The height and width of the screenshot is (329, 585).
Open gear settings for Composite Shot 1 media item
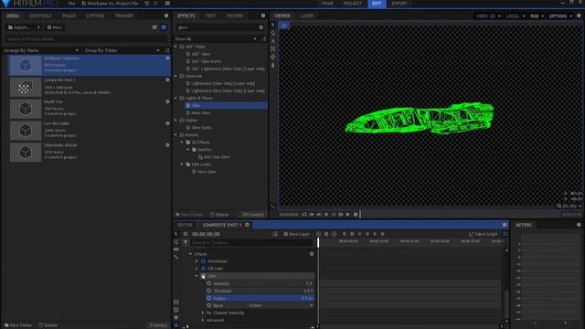[x=167, y=80]
